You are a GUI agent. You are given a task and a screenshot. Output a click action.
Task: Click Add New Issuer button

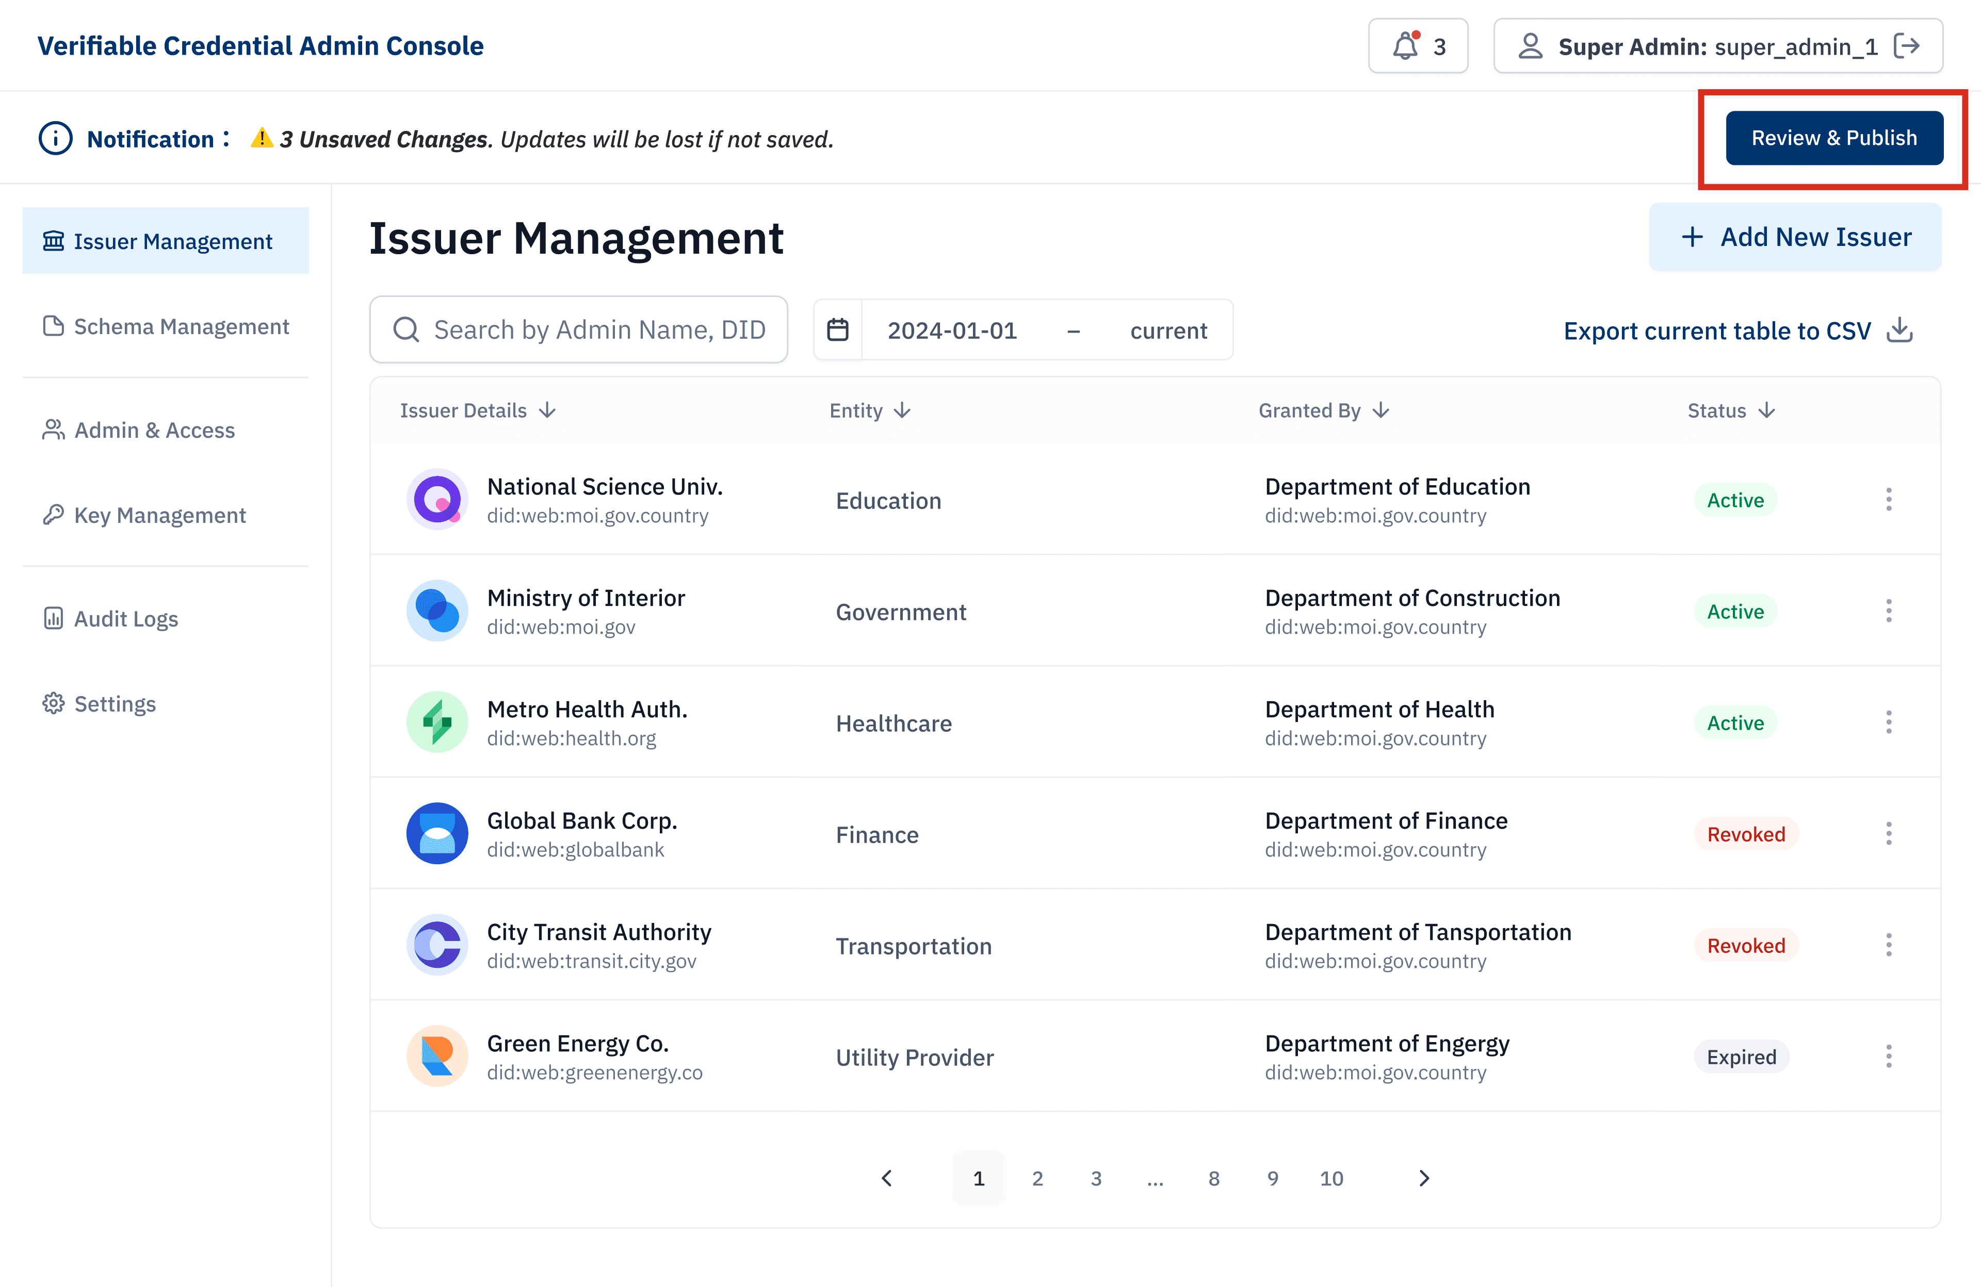pos(1795,237)
